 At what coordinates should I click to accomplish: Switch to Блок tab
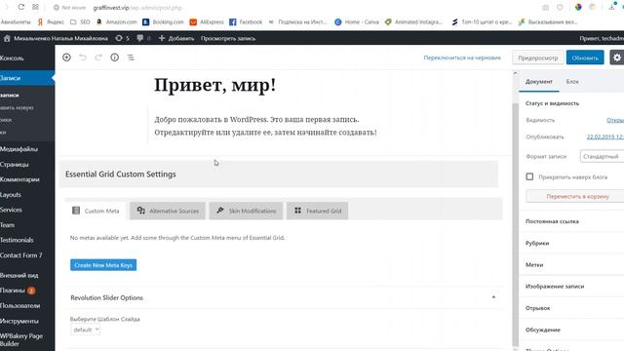(x=572, y=82)
